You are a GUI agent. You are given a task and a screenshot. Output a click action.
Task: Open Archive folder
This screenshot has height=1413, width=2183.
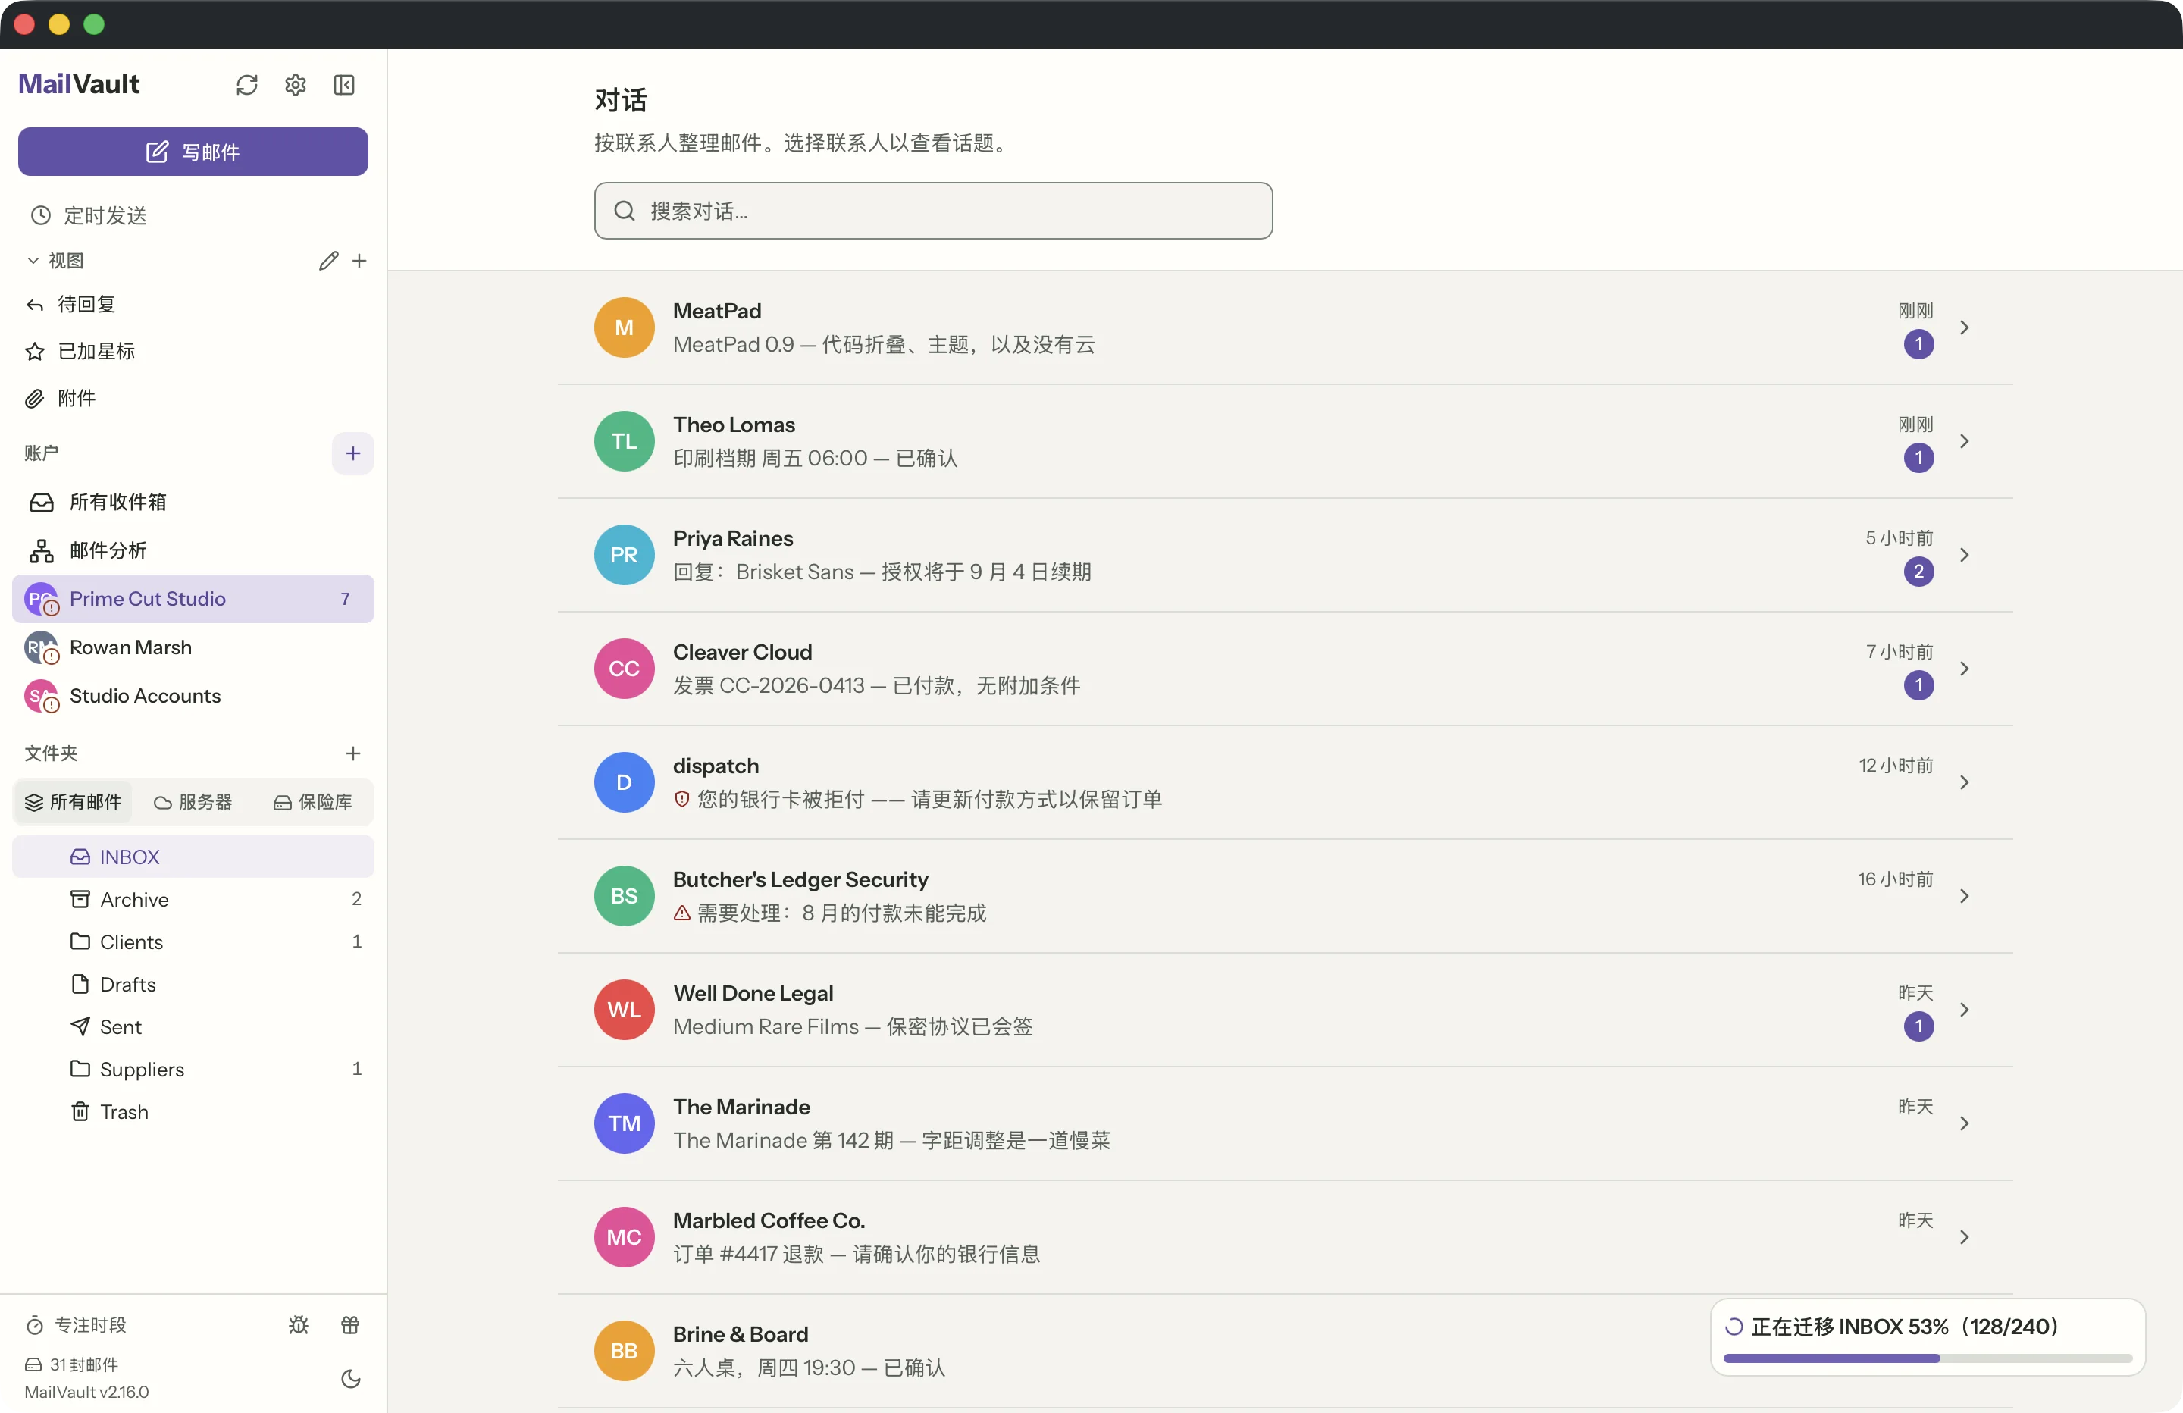(x=193, y=899)
